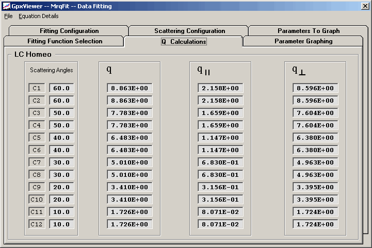Click the C5 label box
The image size is (372, 248).
(37, 138)
